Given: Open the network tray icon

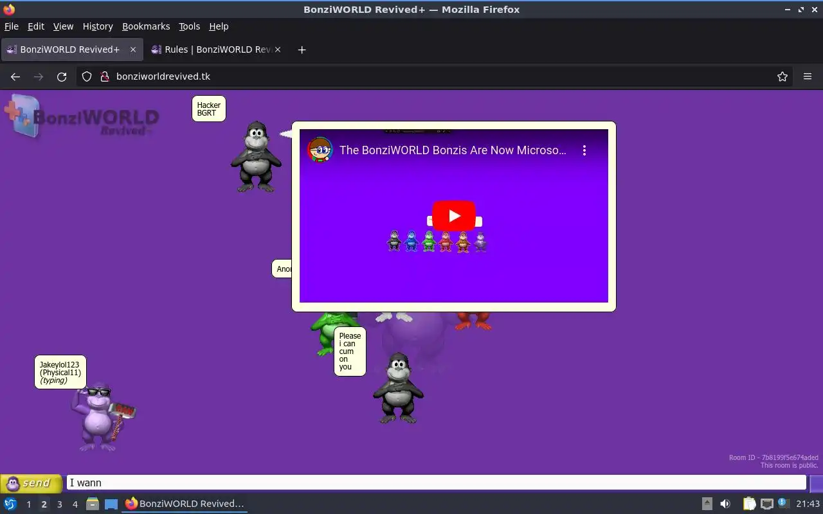Looking at the screenshot, I should click(766, 504).
